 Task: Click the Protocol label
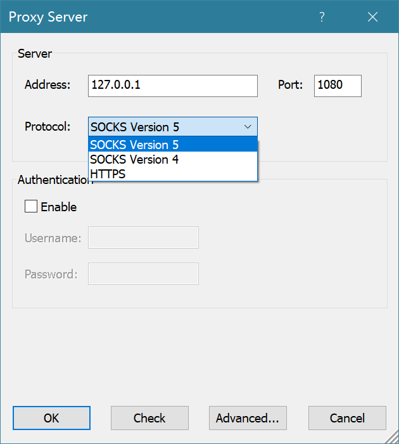tap(47, 126)
